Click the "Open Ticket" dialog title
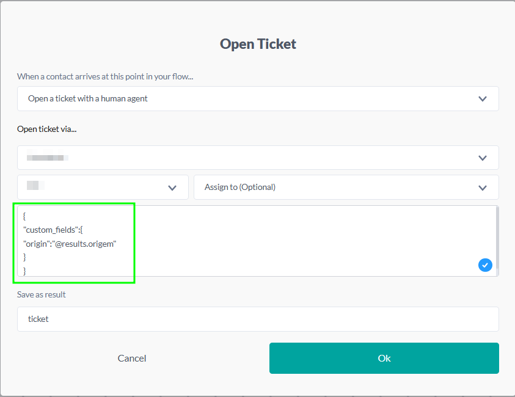The height and width of the screenshot is (397, 515). [x=258, y=44]
